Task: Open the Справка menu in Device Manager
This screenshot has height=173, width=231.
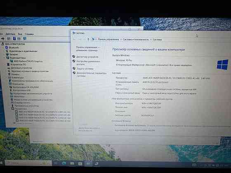Action: point(29,34)
